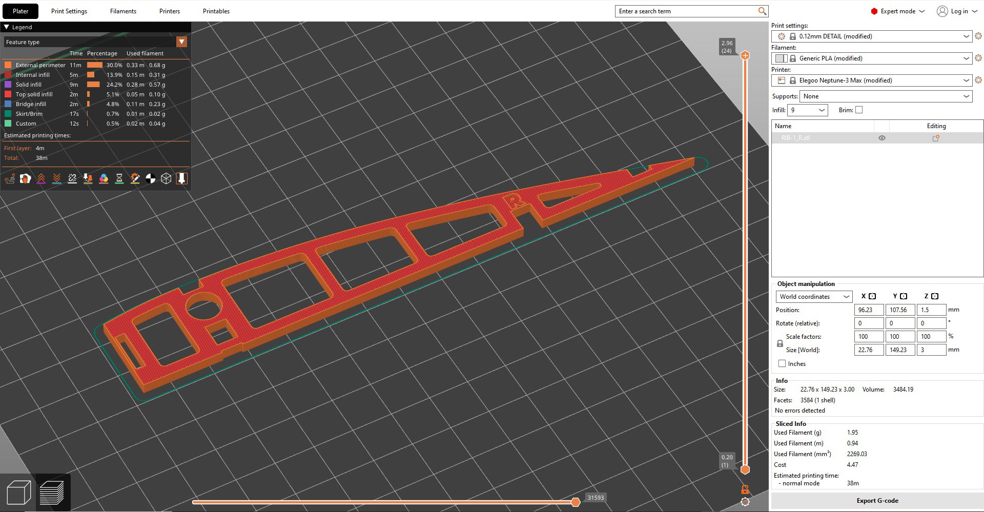Toggle retractions upward-arrows icon
The height and width of the screenshot is (512, 984).
pos(41,178)
